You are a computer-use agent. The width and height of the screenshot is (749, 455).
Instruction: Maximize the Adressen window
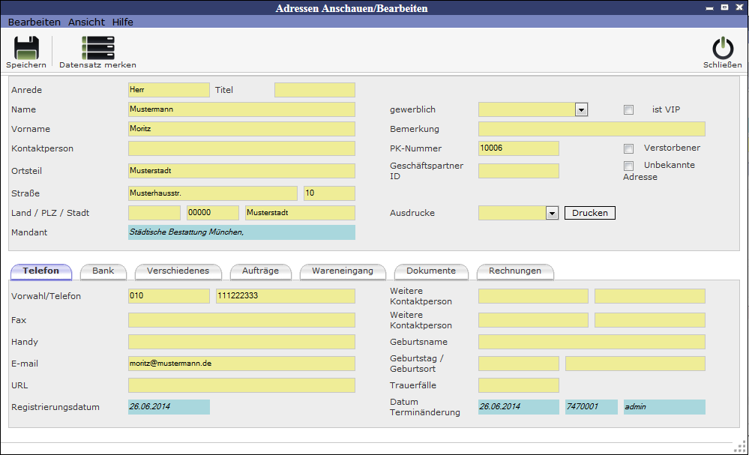pos(724,7)
